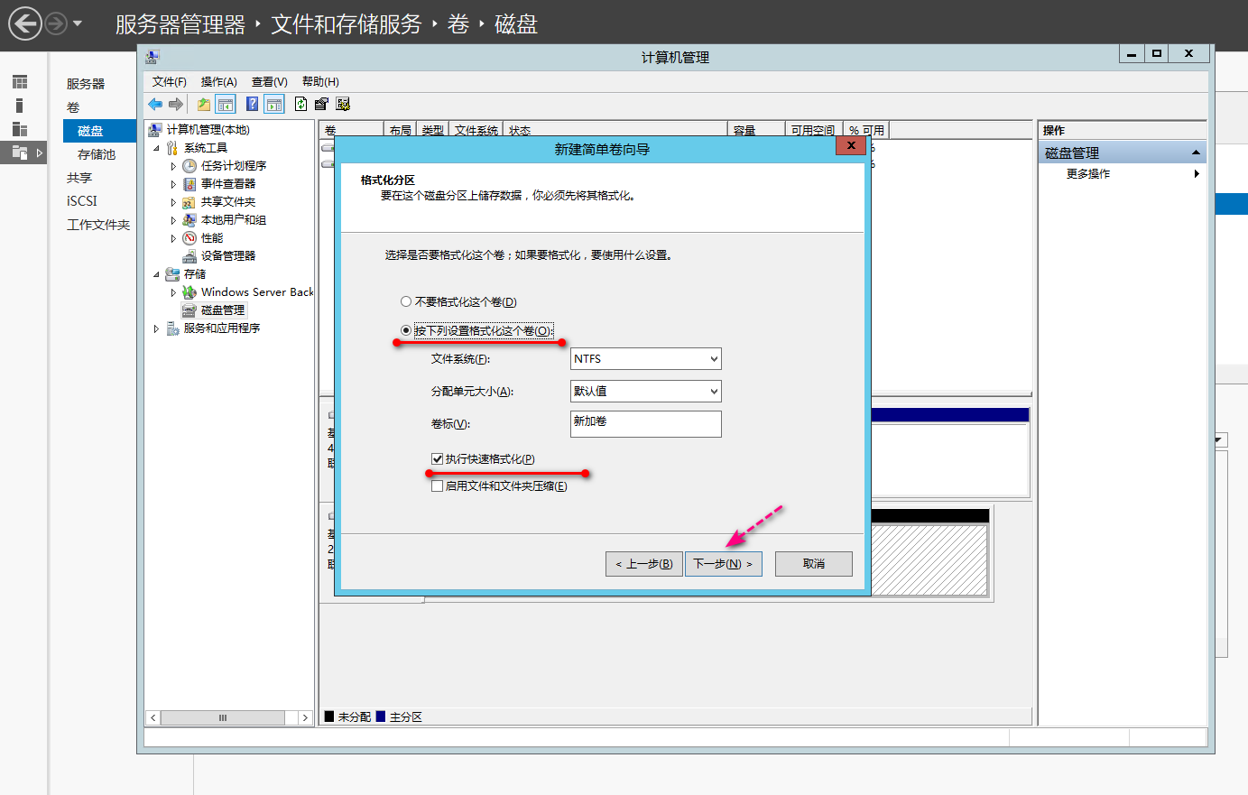Click the 服务器 item in Server Manager navigation
Image resolution: width=1248 pixels, height=795 pixels.
pyautogui.click(x=86, y=84)
